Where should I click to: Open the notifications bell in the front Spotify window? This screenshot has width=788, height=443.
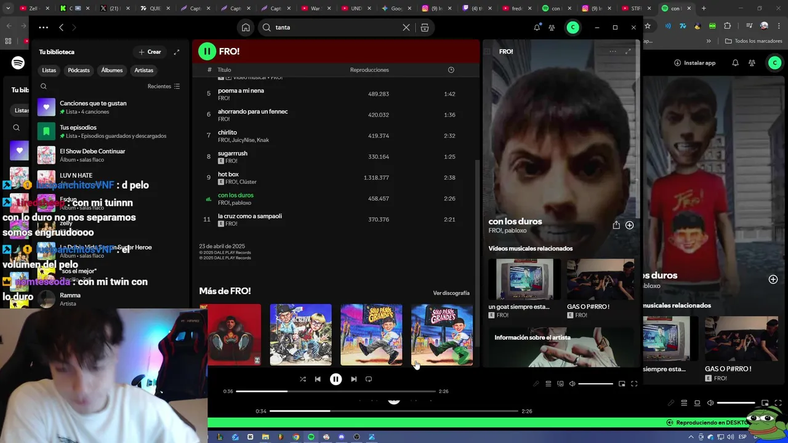(537, 27)
